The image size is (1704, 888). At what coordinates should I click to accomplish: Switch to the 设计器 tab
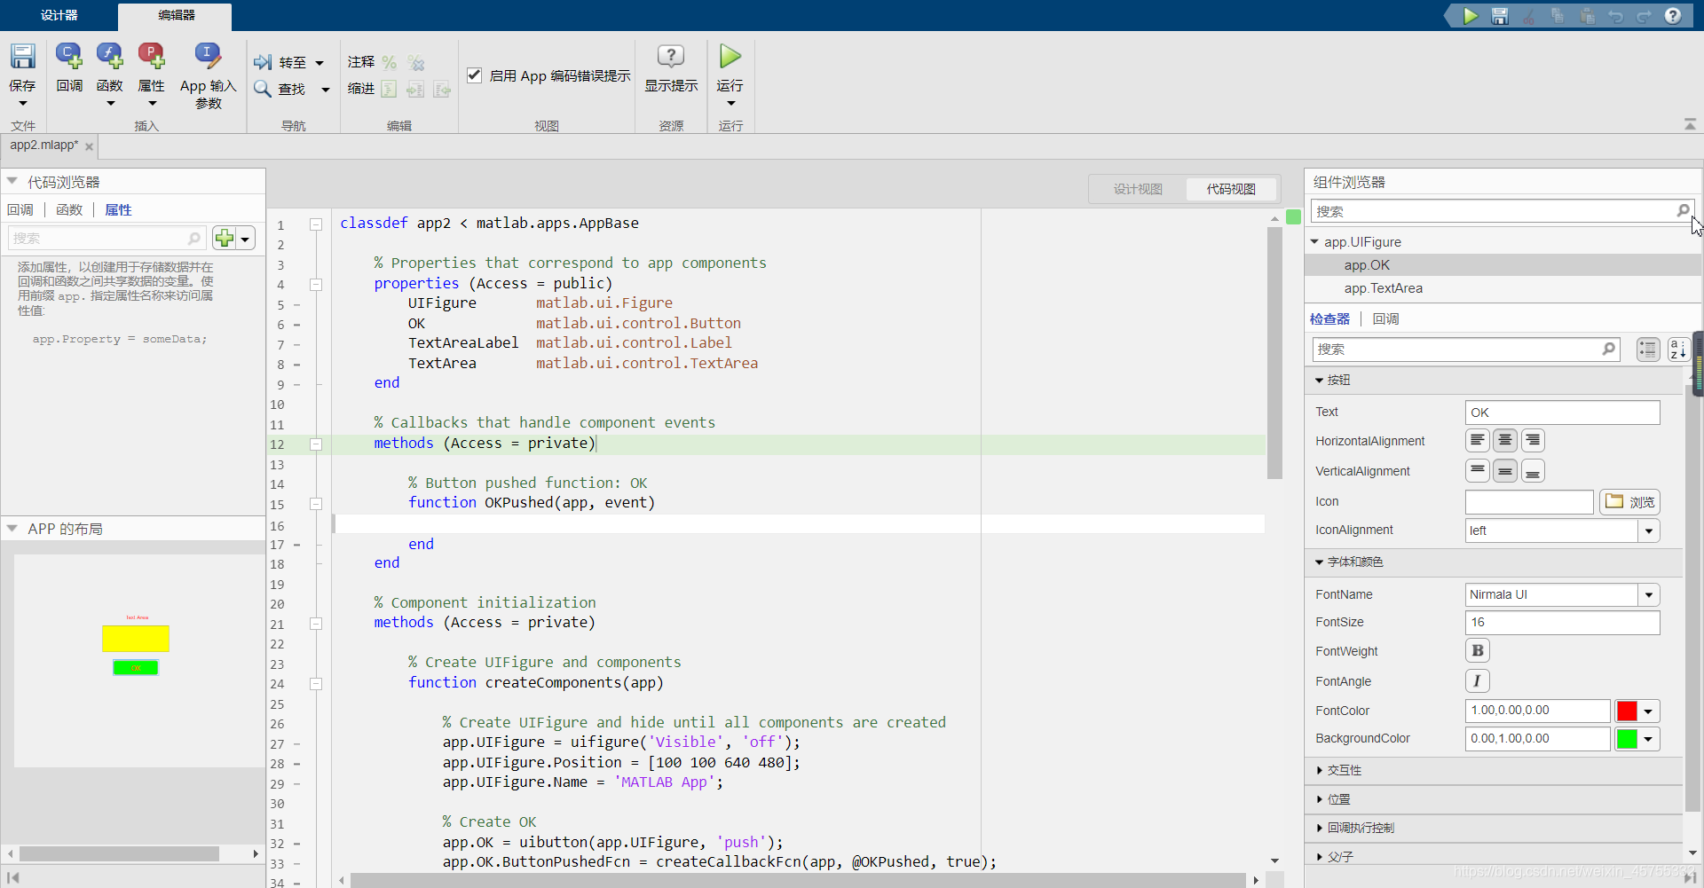57,15
